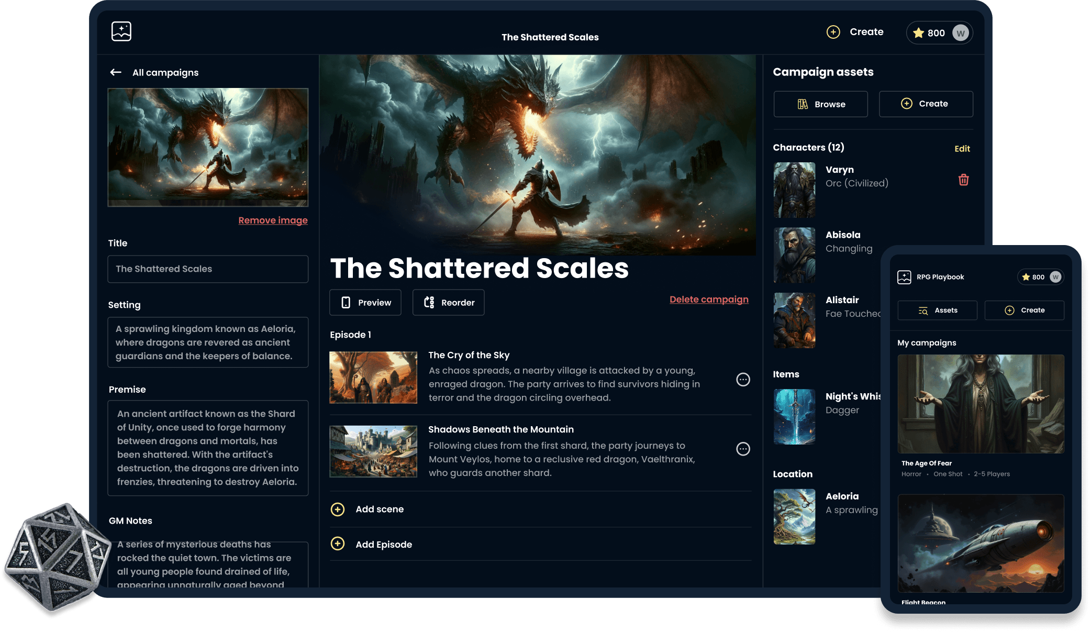Open options menu for The Cry of the Sky

pyautogui.click(x=743, y=380)
